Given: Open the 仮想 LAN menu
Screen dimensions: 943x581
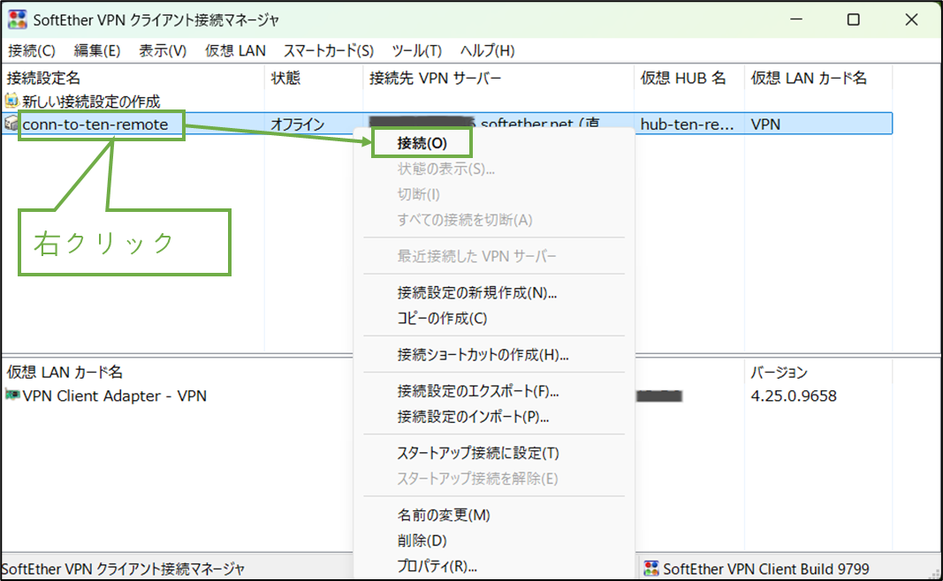Looking at the screenshot, I should pos(235,51).
